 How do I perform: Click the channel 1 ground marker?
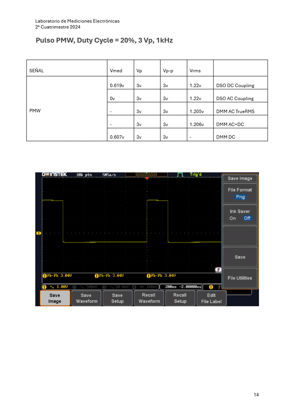pyautogui.click(x=38, y=233)
